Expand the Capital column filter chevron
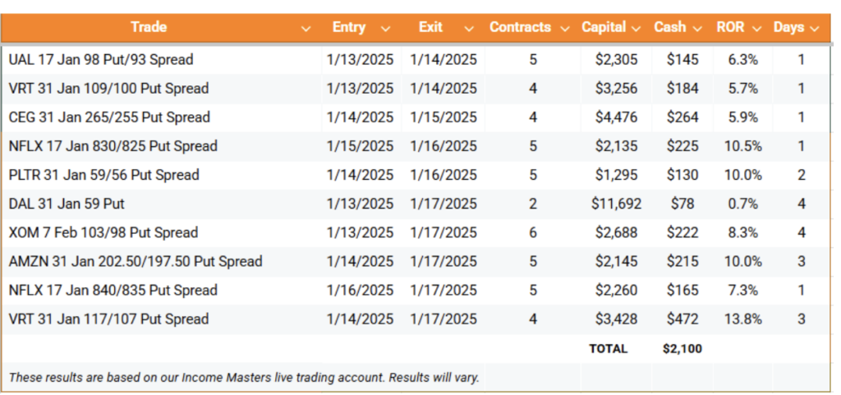Image resolution: width=841 pixels, height=395 pixels. [636, 29]
